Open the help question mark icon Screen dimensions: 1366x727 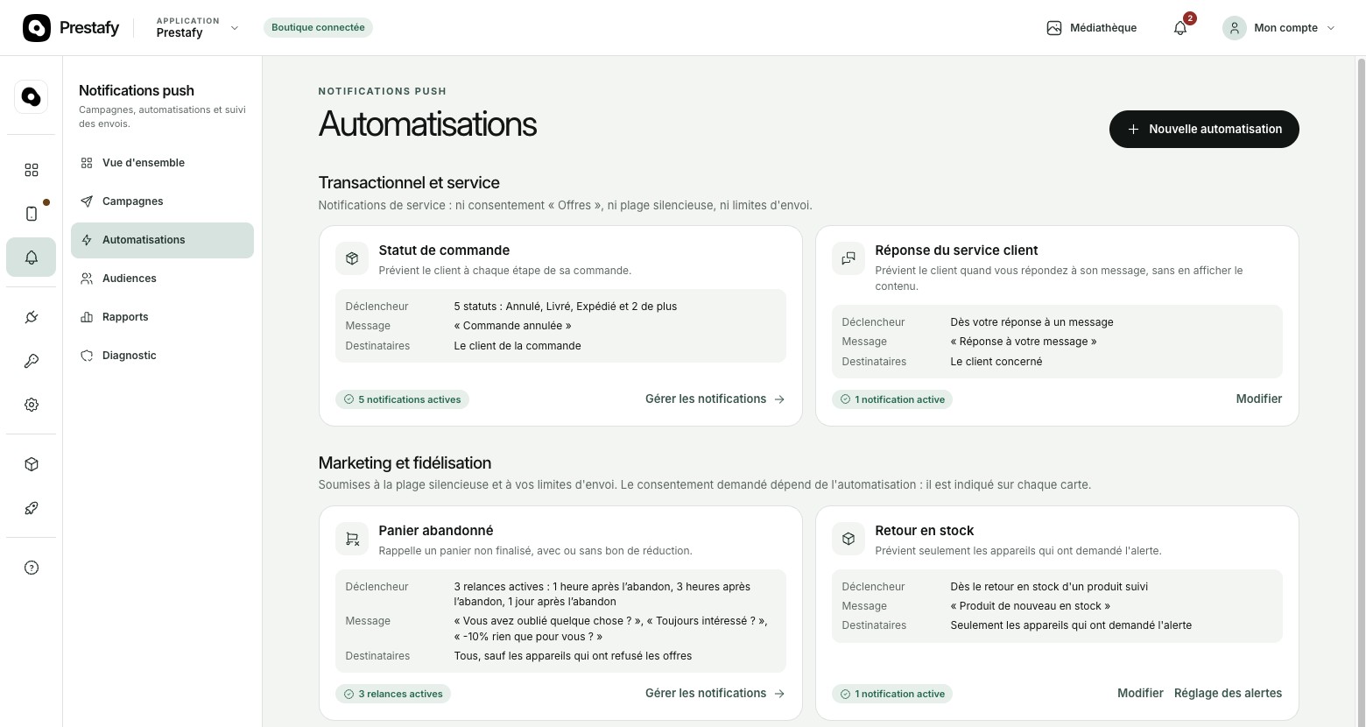click(x=32, y=568)
